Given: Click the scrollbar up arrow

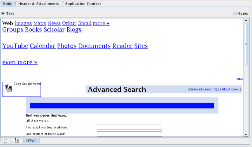Looking at the screenshot, I should pyautogui.click(x=246, y=21).
